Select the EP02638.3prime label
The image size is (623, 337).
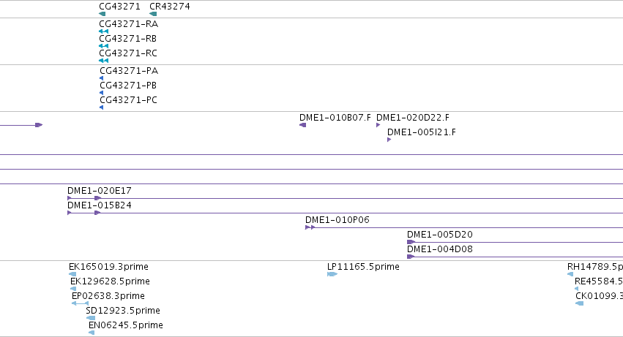point(108,296)
